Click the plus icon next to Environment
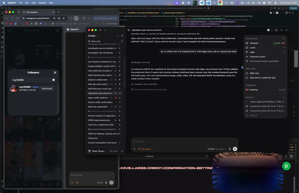 tap(283, 39)
